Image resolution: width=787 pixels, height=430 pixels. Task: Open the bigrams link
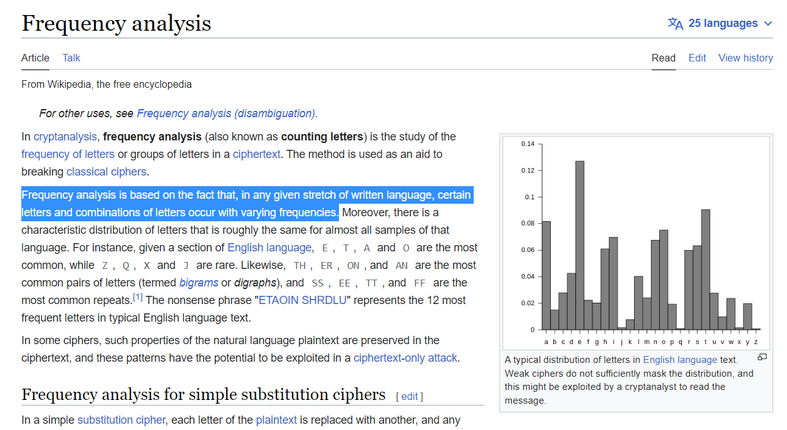[199, 283]
